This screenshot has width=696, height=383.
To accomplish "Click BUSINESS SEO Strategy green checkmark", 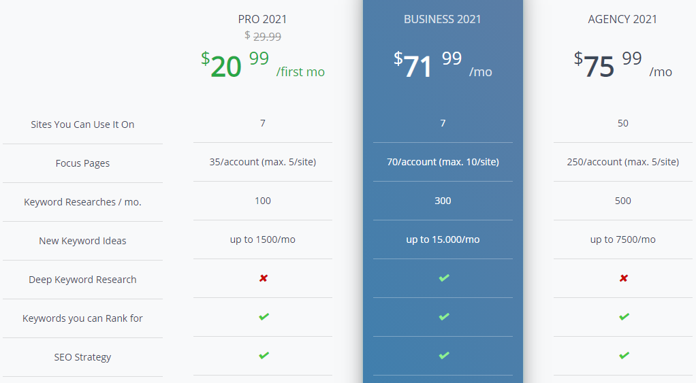I will point(444,355).
